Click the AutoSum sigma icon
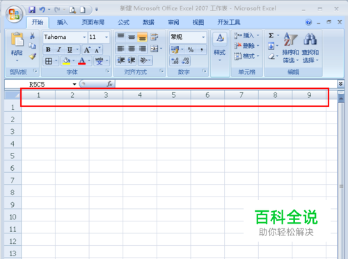This screenshot has width=348, height=259. click(271, 35)
